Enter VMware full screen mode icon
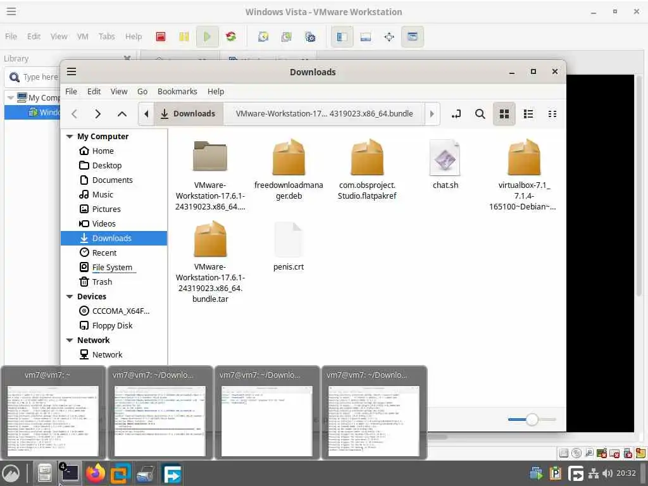Screen dimensions: 648x486 [x=389, y=37]
